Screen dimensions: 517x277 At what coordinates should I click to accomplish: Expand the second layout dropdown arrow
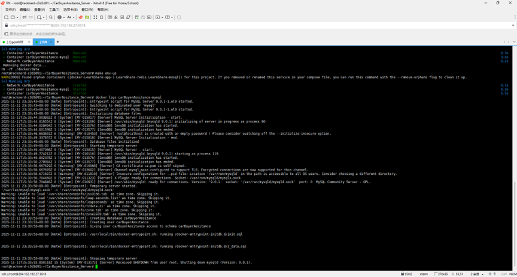(172, 17)
